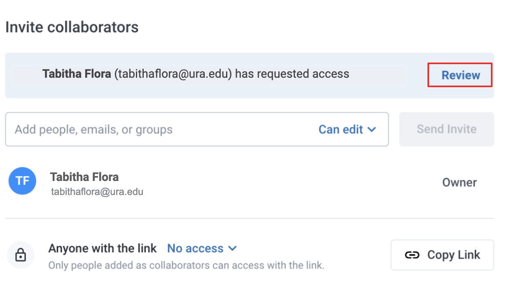Click the 'has requested access' banner text

point(292,74)
